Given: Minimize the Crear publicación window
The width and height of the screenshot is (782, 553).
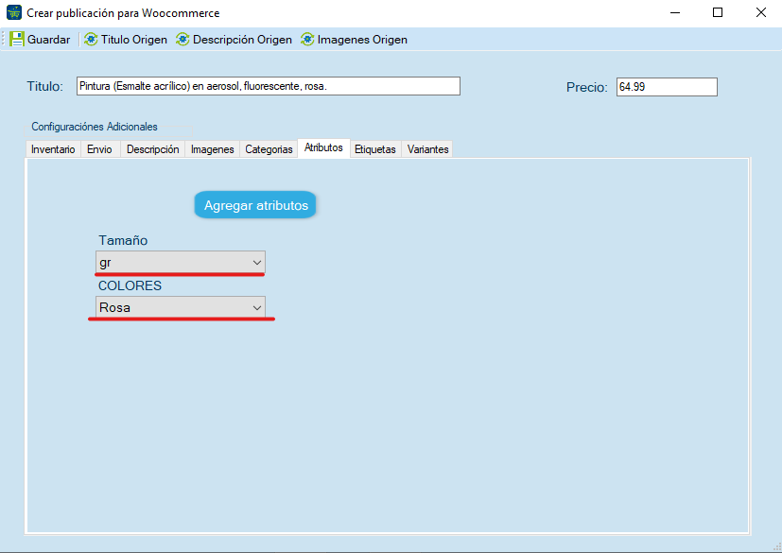Looking at the screenshot, I should tap(675, 12).
